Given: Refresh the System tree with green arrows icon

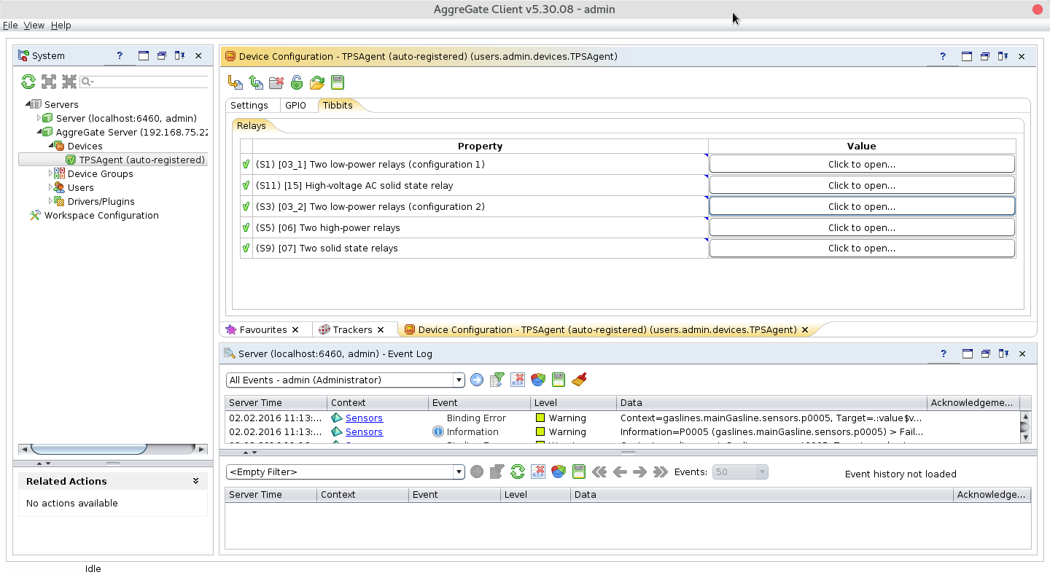Looking at the screenshot, I should pos(28,82).
